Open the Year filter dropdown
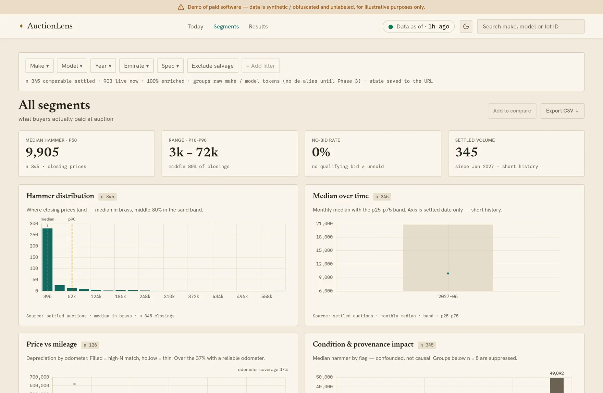Viewport: 603px width, 393px height. [x=103, y=66]
